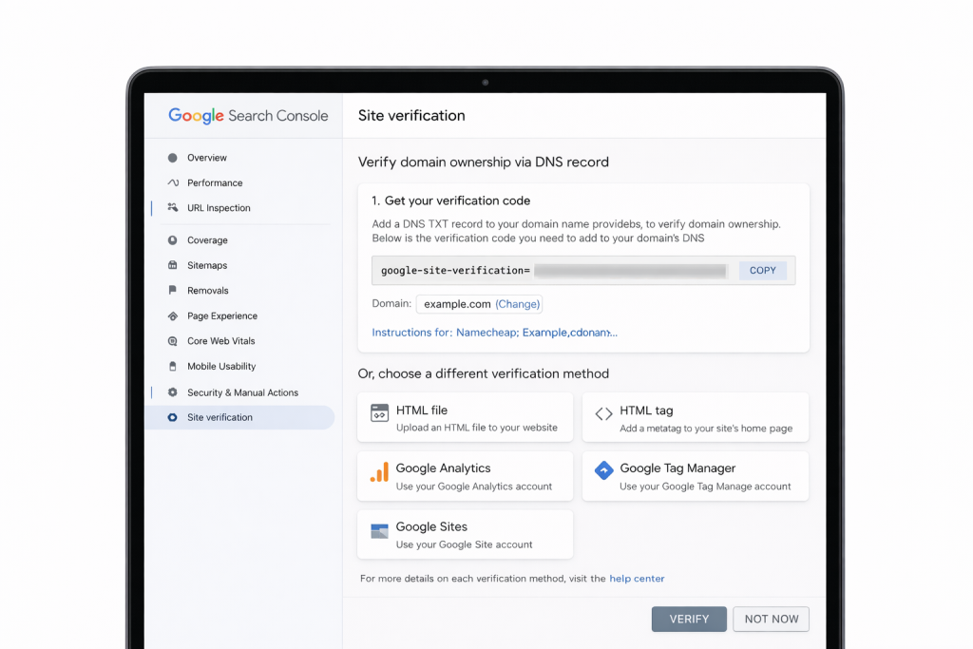973x649 pixels.
Task: Choose the HTML file verification method
Action: 465,417
